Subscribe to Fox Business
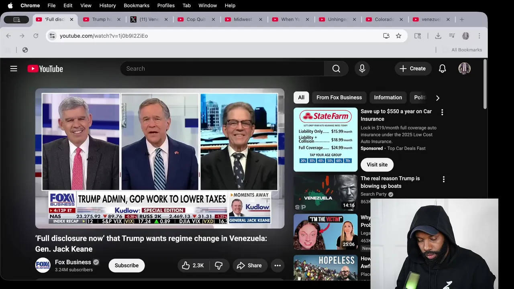 click(126, 265)
